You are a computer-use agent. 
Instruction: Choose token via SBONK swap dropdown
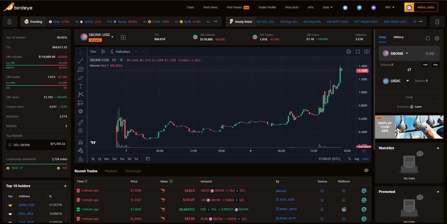click(x=396, y=53)
